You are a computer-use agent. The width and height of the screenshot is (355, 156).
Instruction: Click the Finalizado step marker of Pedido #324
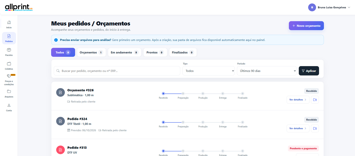click(x=243, y=122)
